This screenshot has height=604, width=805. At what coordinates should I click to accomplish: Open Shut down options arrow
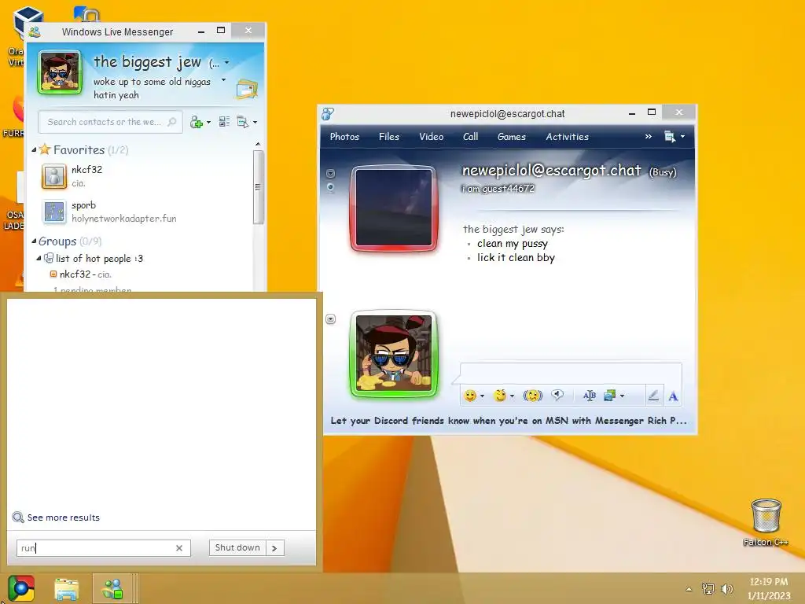click(x=274, y=548)
